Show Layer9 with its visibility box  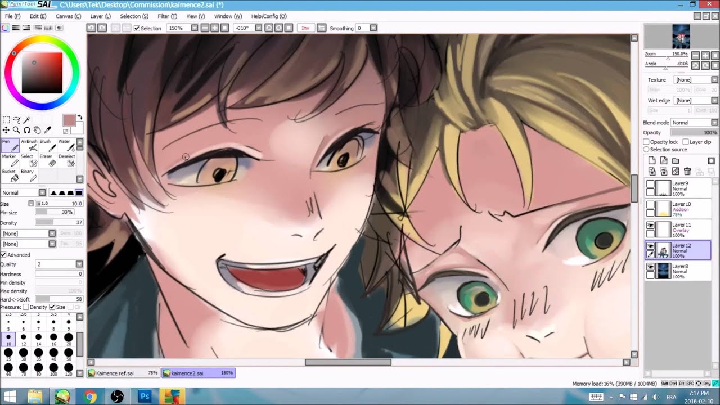(650, 184)
